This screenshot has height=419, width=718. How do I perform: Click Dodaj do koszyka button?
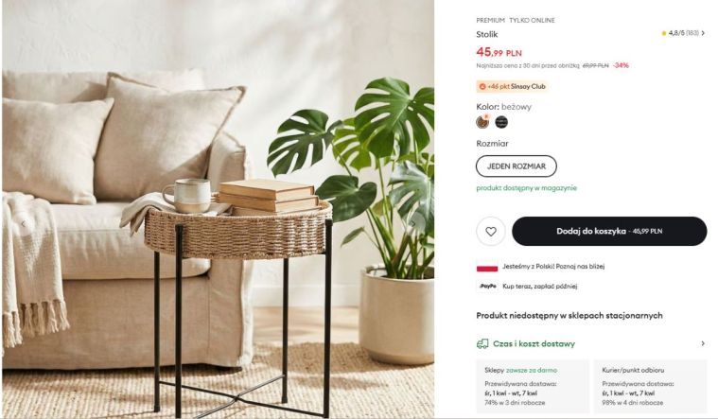[x=609, y=231]
